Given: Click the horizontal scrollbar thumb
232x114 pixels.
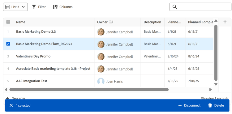Looking at the screenshot, I should coord(89,90).
